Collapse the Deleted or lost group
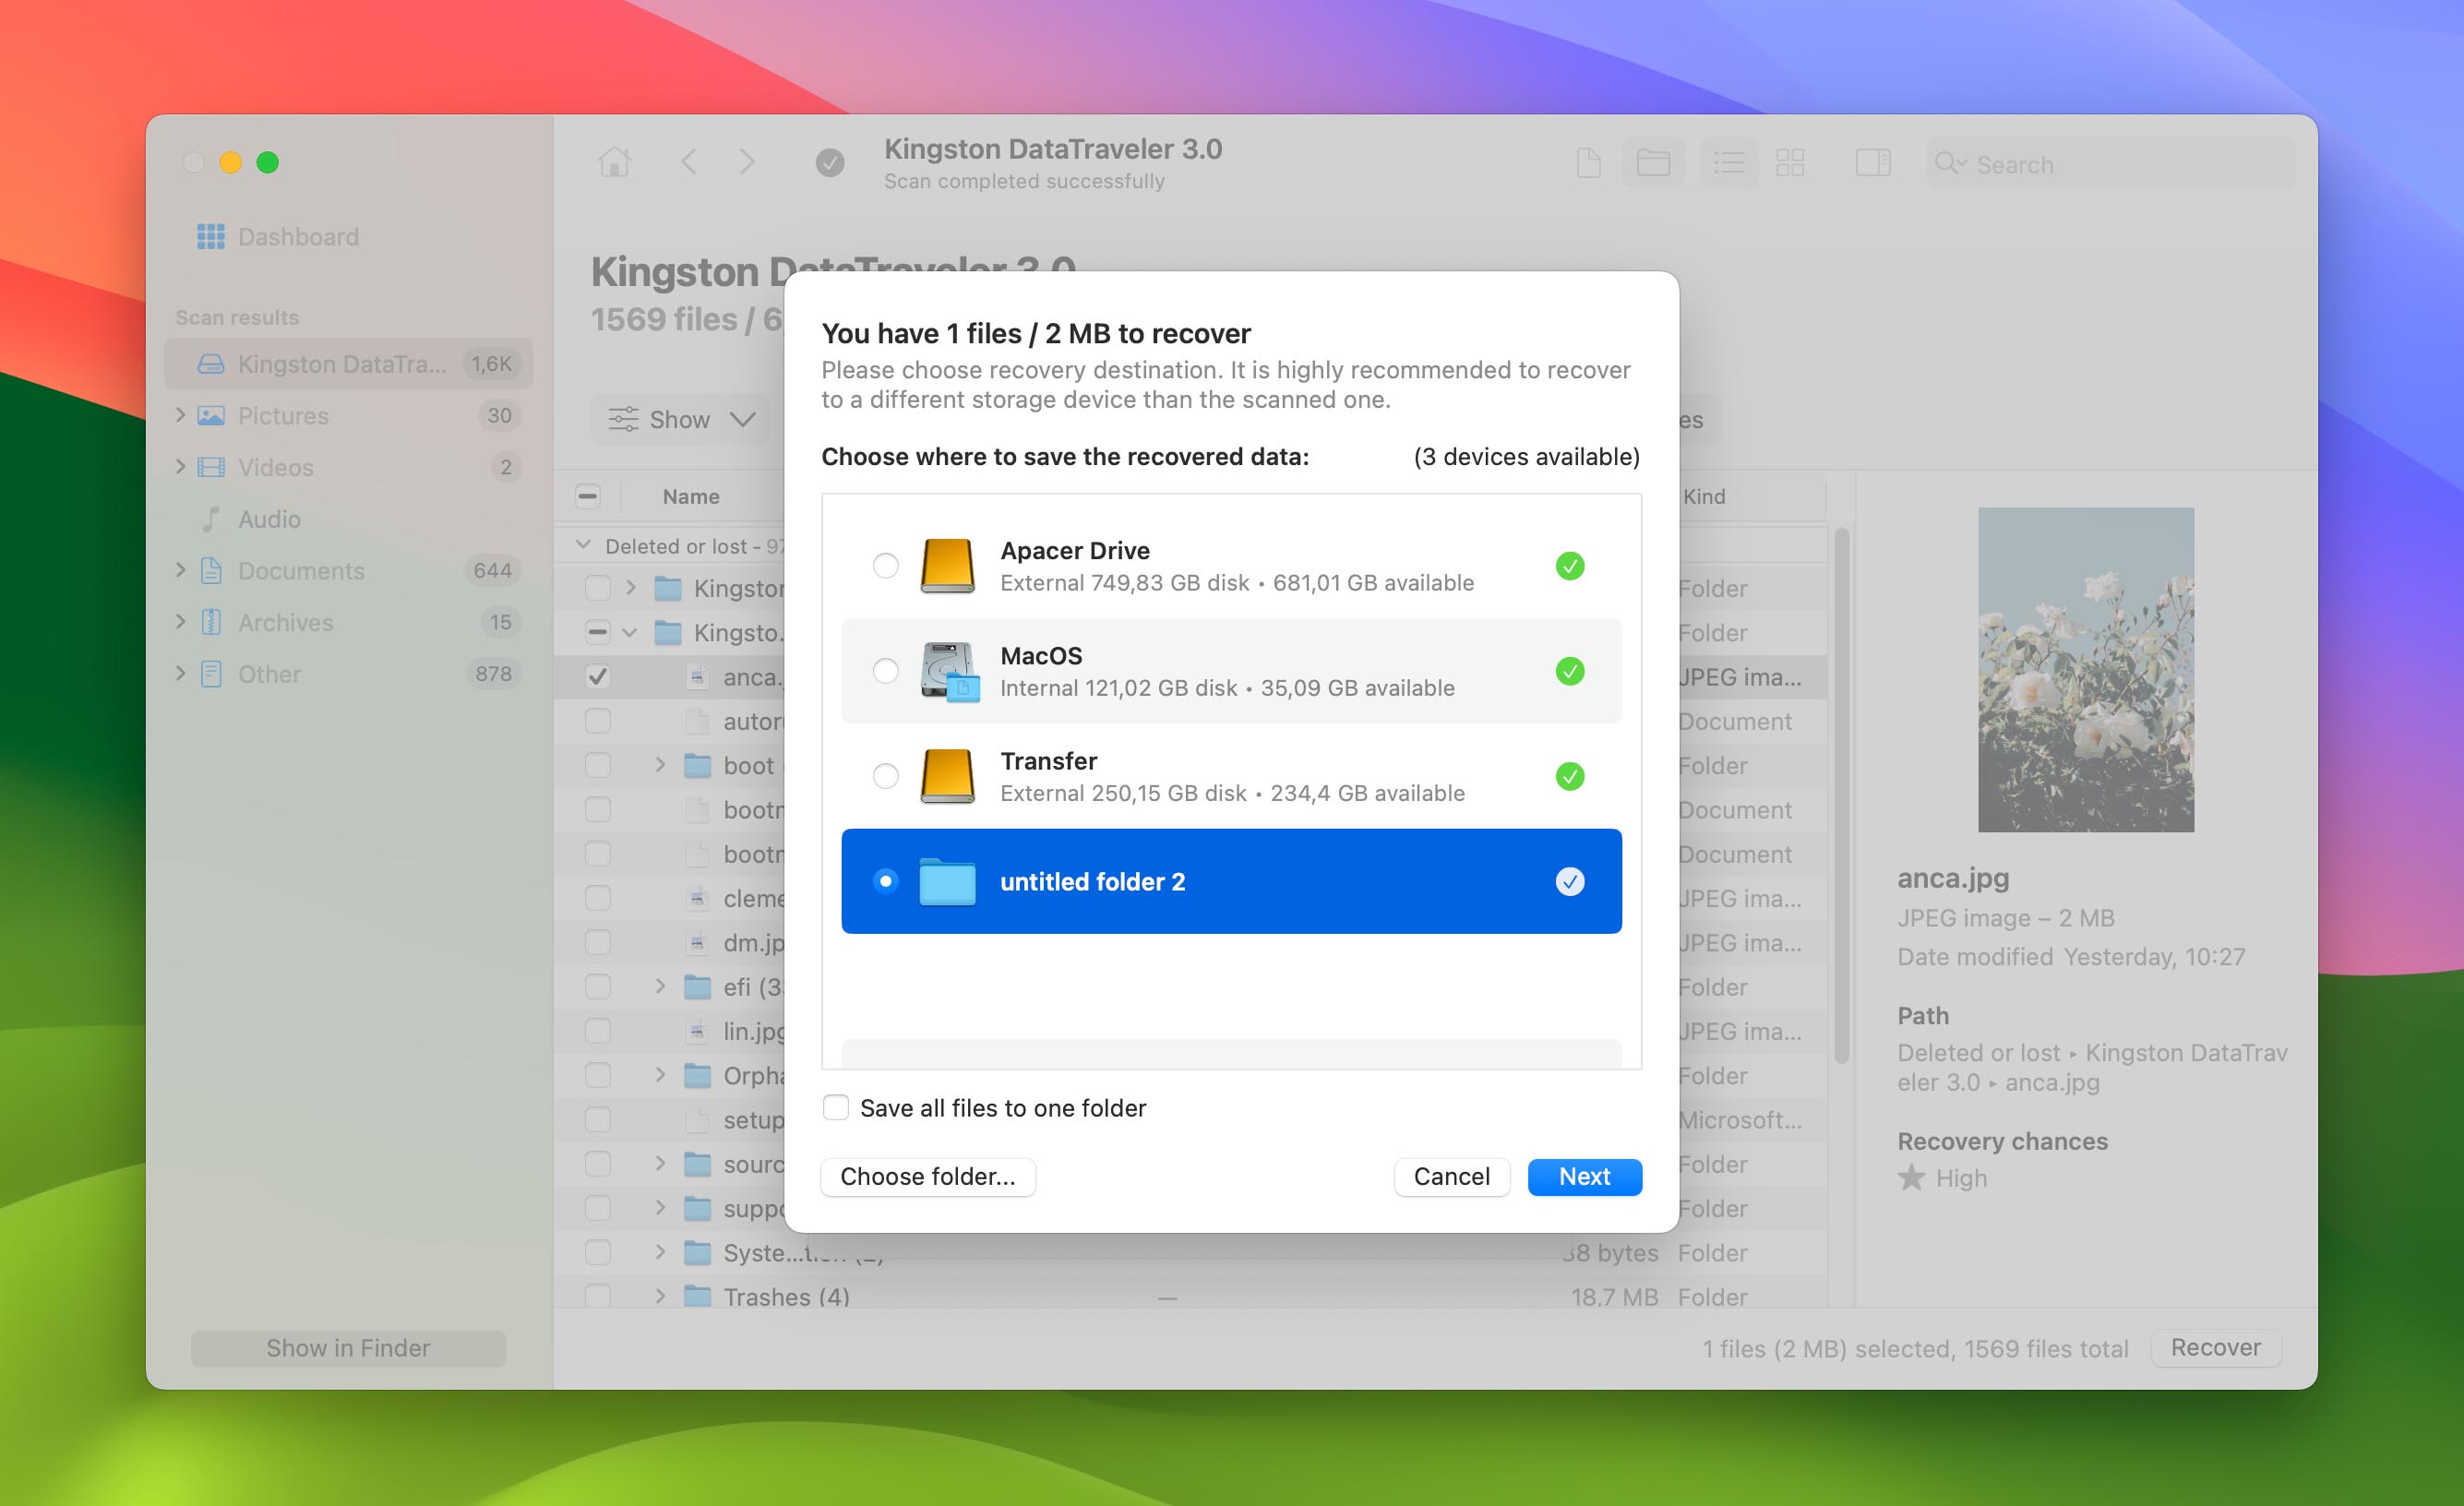The image size is (2464, 1506). click(583, 546)
